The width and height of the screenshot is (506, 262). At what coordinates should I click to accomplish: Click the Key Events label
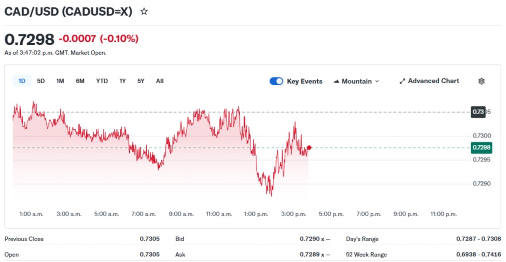click(x=304, y=81)
